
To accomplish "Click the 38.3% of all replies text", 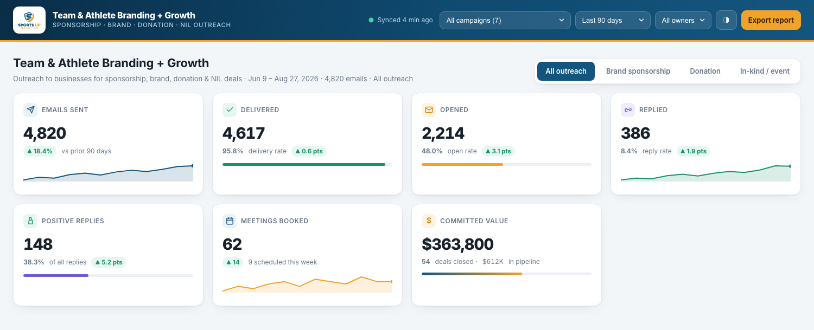I will coord(55,262).
